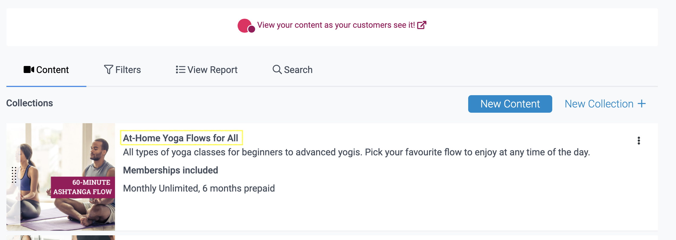Click the video camera icon on Content
The height and width of the screenshot is (240, 676).
point(29,69)
